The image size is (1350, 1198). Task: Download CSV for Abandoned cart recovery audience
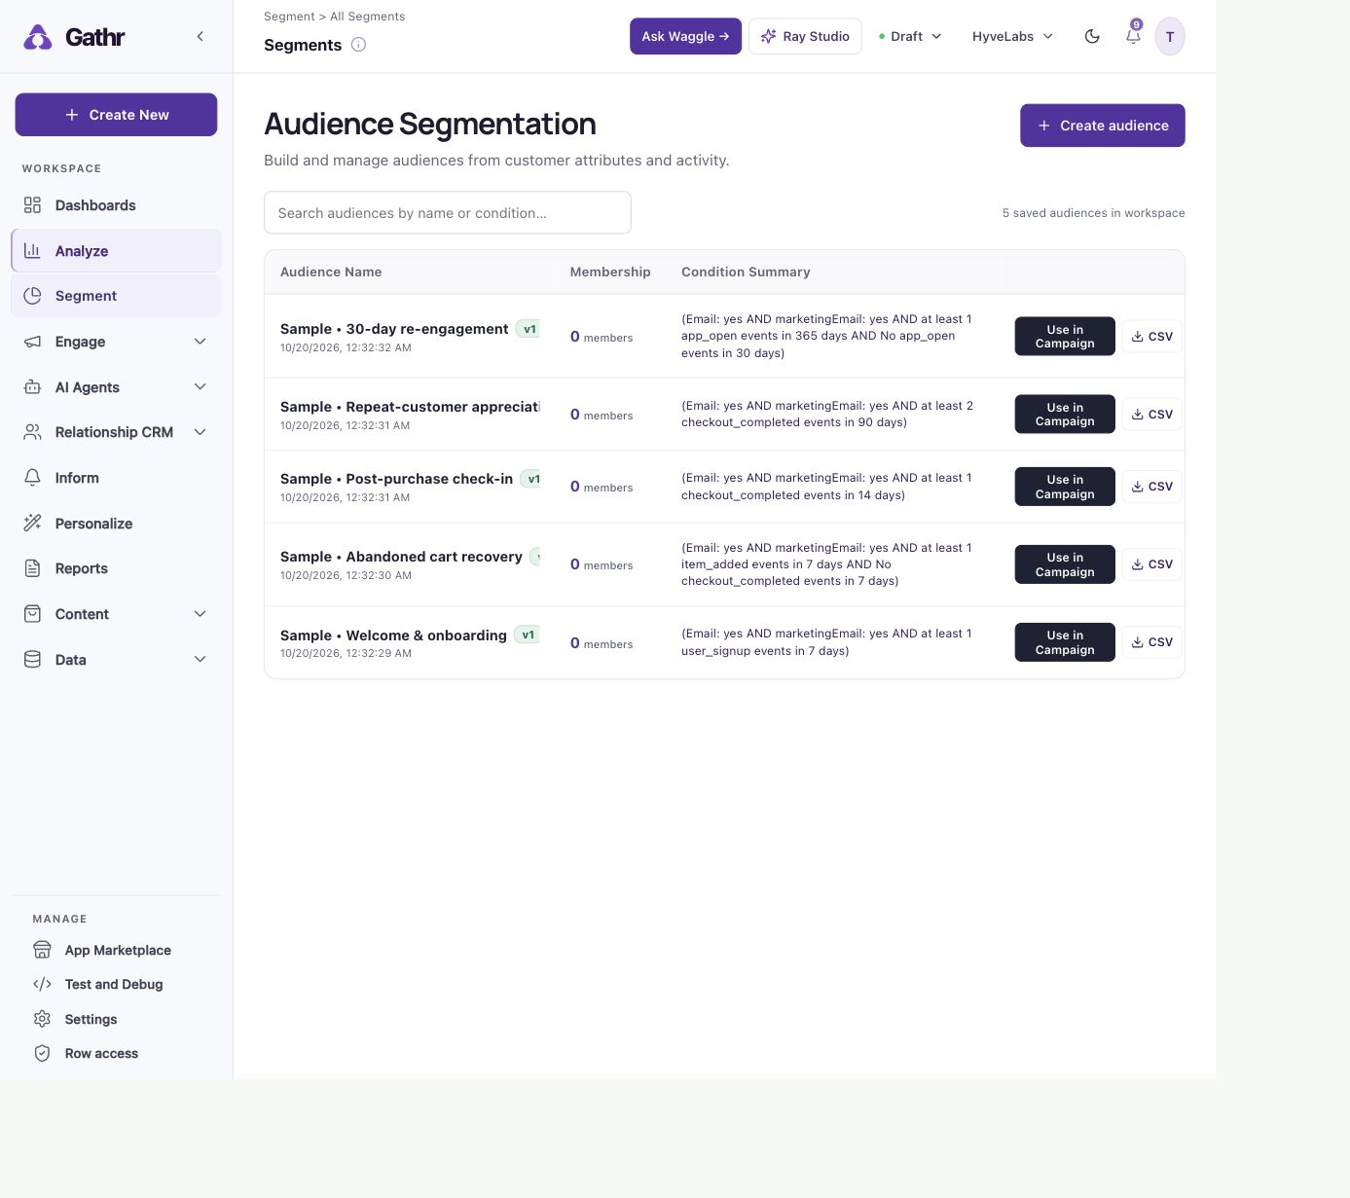pos(1152,564)
